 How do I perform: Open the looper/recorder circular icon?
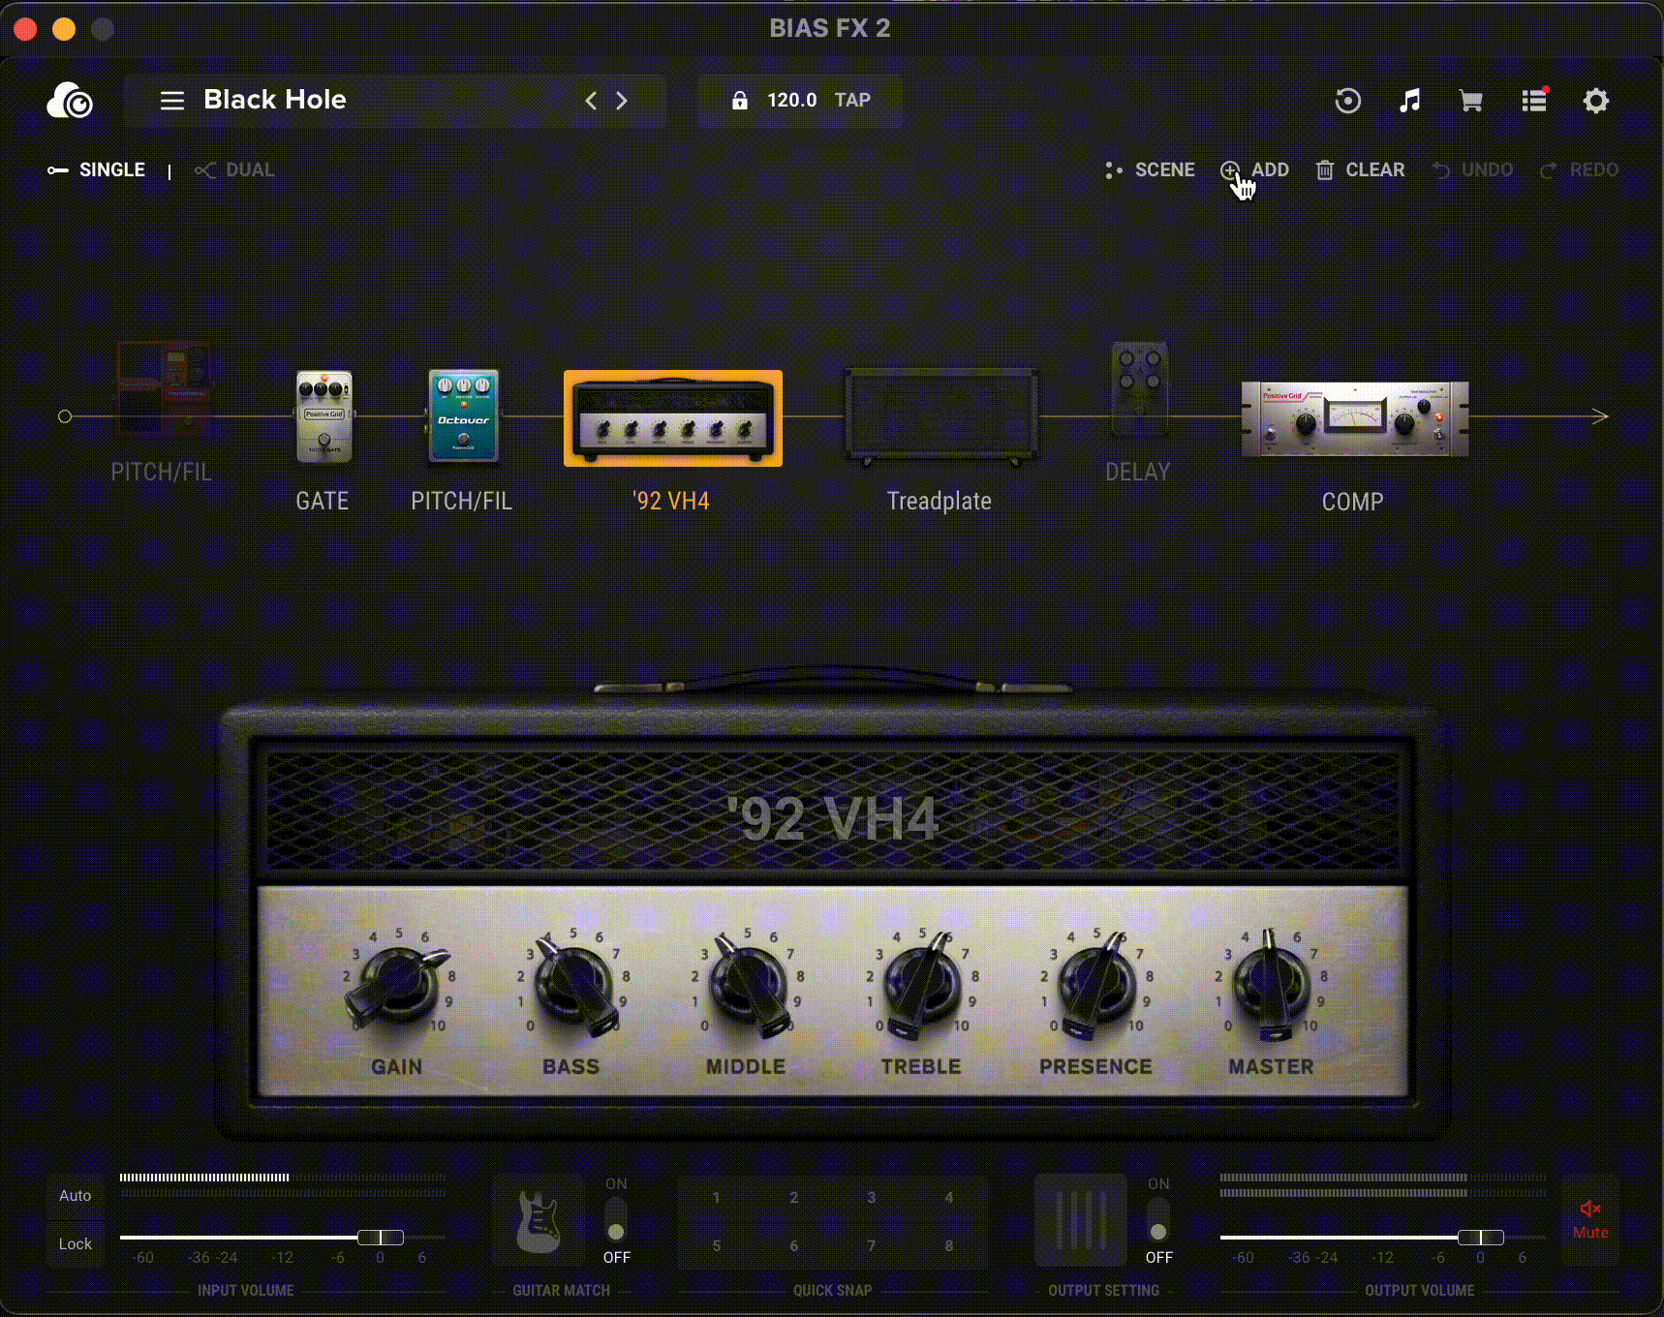tap(1347, 101)
